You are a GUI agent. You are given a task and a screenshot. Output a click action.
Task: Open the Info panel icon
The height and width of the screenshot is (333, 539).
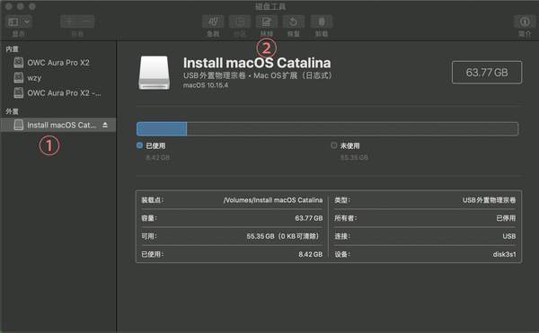coord(525,22)
